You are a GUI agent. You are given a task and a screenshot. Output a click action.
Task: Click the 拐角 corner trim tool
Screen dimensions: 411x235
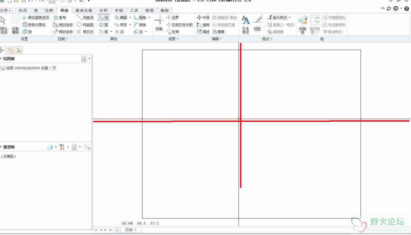click(x=159, y=24)
